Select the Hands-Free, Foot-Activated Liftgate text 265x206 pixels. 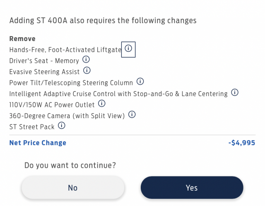(65, 50)
